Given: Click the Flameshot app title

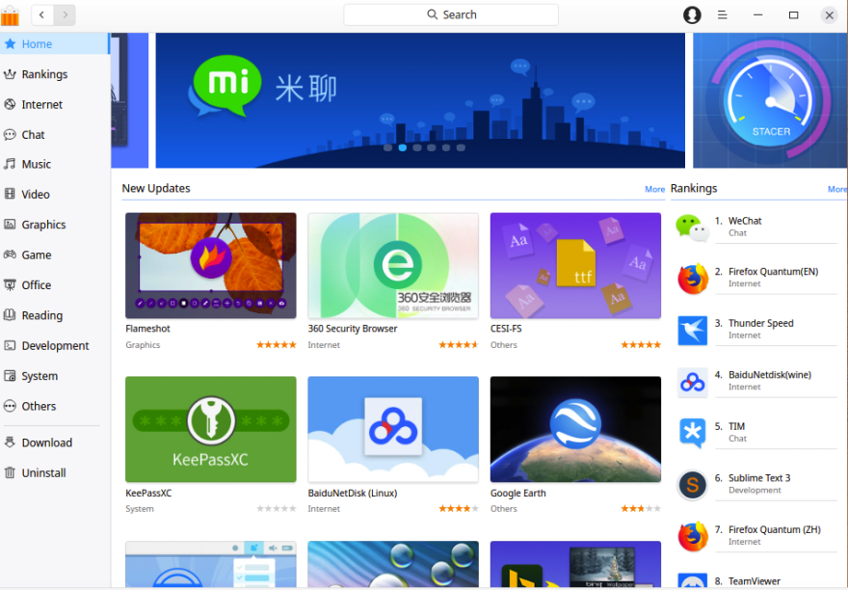Looking at the screenshot, I should click(x=147, y=329).
